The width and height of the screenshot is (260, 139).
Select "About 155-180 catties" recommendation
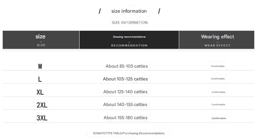point(125,118)
